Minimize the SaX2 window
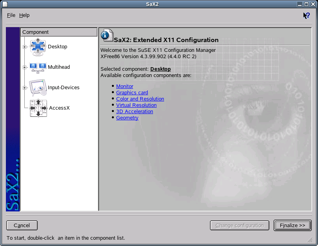318x246 pixels. point(300,4)
